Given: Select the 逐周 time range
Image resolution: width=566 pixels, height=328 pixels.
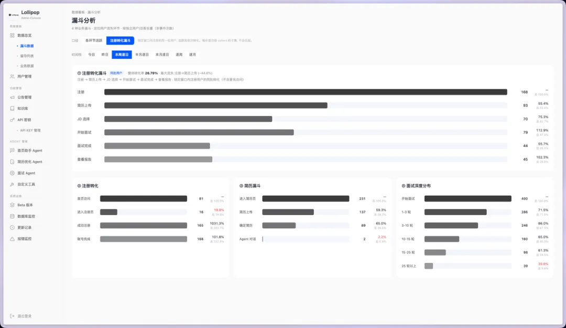Looking at the screenshot, I should [179, 55].
